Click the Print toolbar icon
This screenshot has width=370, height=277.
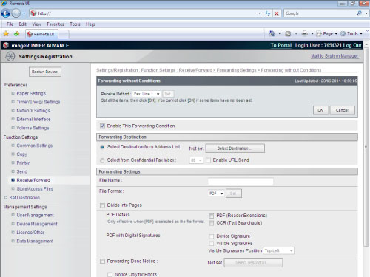(x=305, y=33)
